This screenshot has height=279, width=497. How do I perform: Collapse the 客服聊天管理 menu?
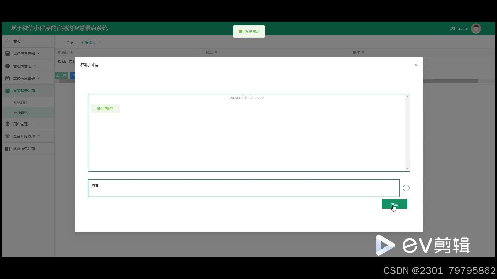click(39, 91)
